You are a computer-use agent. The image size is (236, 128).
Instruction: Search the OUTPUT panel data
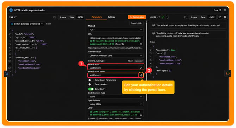coord(185,17)
